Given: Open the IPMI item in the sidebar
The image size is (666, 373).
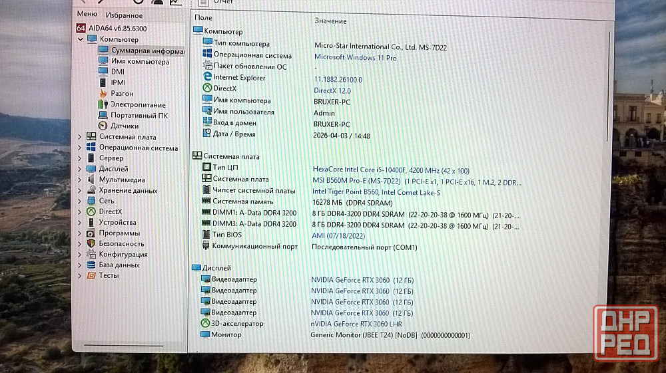Looking at the screenshot, I should coord(118,82).
